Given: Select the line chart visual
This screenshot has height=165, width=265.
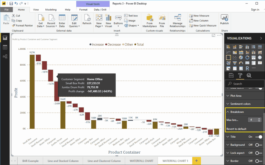Looking at the screenshot, I should pos(228,52).
